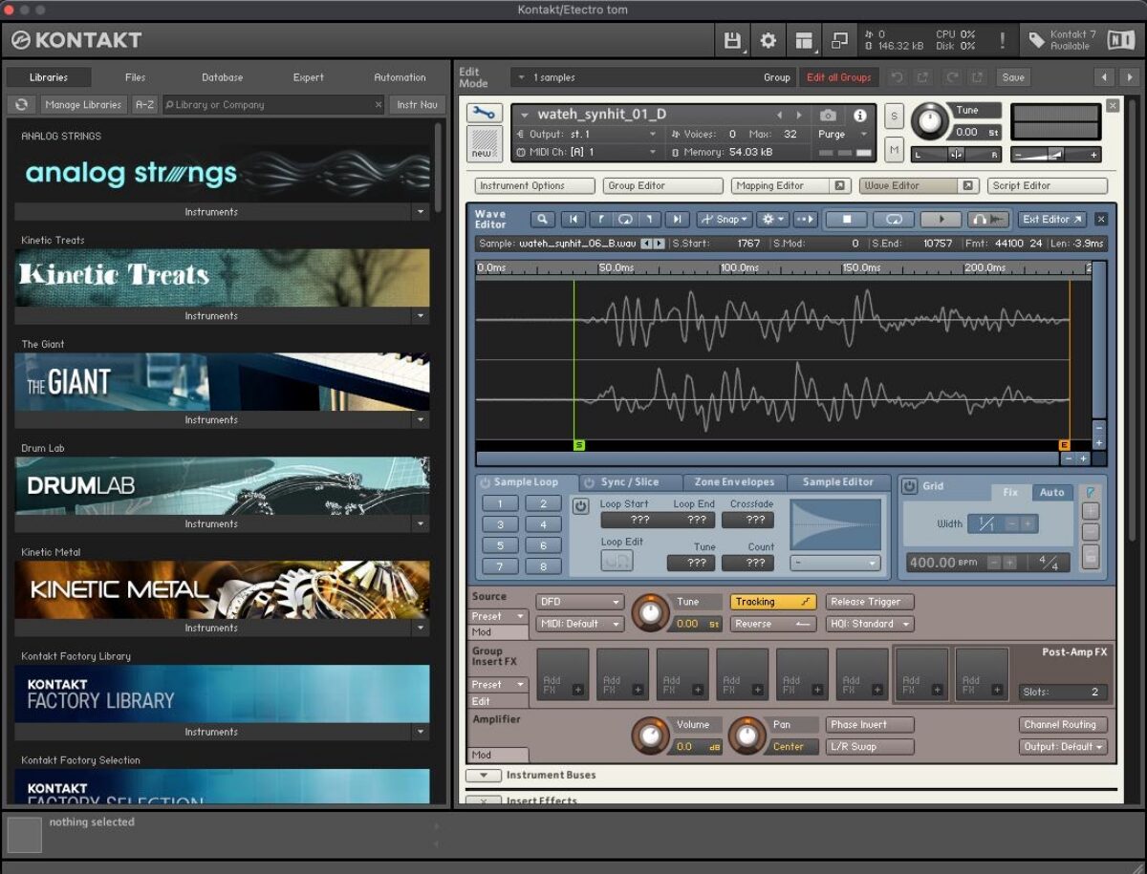
Task: Select previous instrument with left arrow
Action: 779,115
